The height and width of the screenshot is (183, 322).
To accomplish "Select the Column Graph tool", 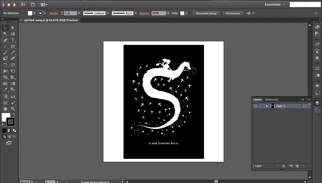I will 13,96.
